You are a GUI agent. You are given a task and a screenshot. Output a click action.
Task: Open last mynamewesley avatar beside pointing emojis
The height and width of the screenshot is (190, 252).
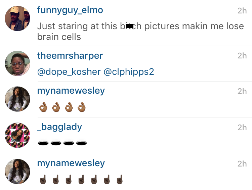coord(17,172)
